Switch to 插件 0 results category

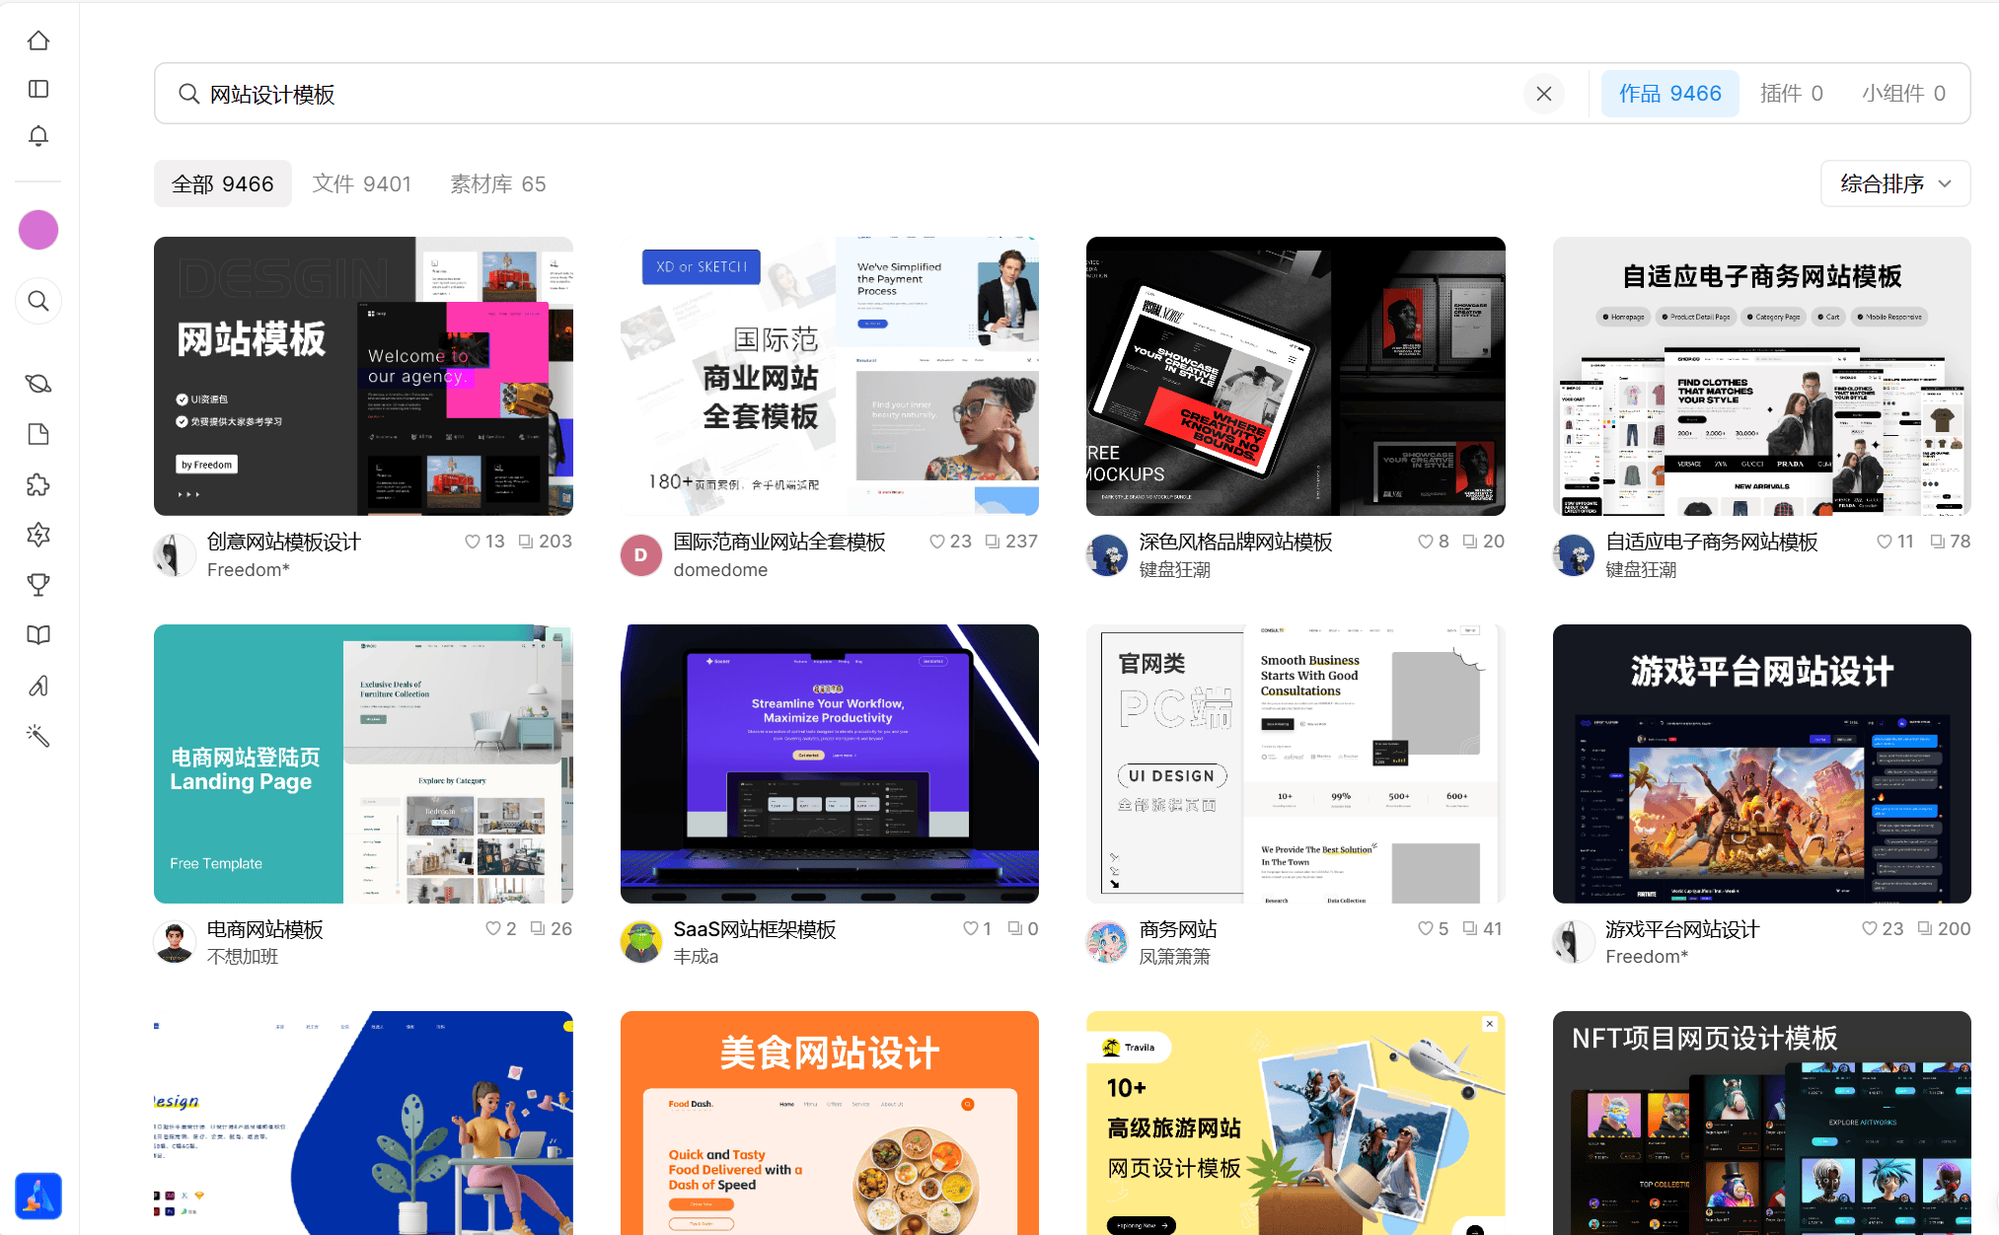1791,94
